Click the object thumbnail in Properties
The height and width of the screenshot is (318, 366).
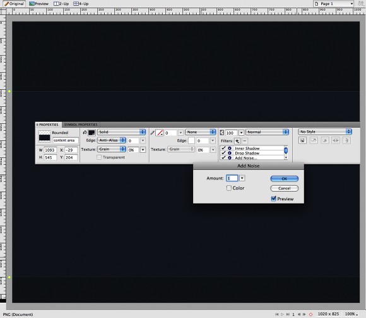[44, 137]
